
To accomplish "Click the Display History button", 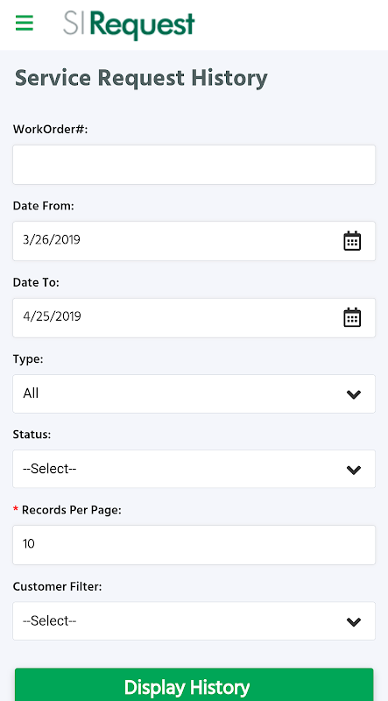I will click(194, 686).
